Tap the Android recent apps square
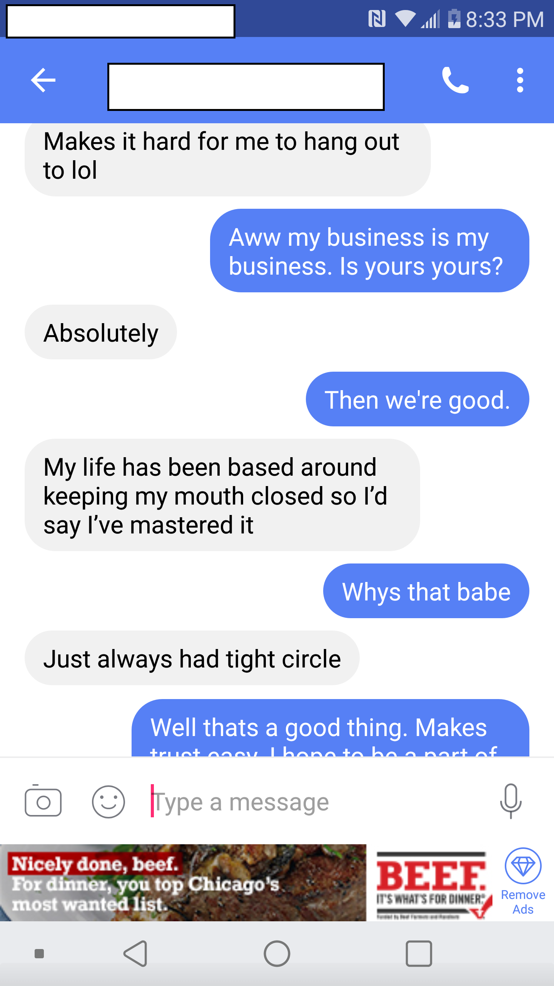Screen dimensions: 554x986 click(419, 954)
